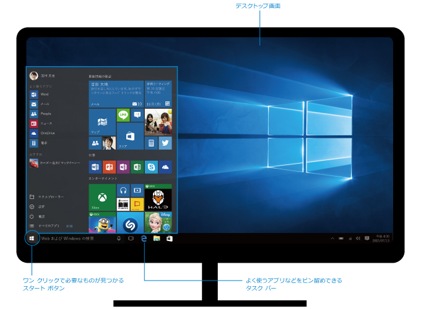
Task: Open the headphones music tile
Action: (123, 190)
